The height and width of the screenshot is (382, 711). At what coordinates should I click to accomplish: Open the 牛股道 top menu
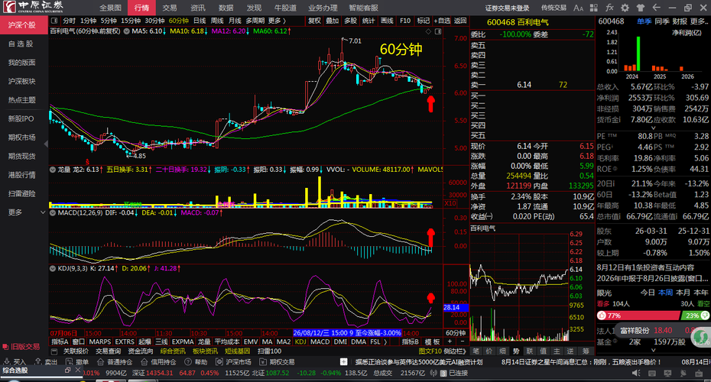click(285, 8)
